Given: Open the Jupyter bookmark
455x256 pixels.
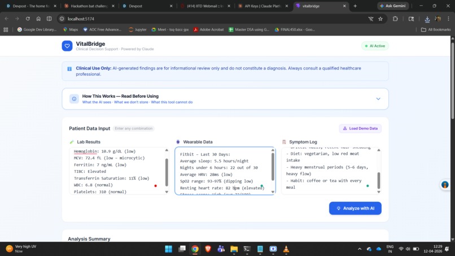Looking at the screenshot, I should point(138,29).
